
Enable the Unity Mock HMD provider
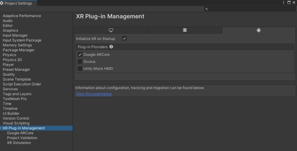pyautogui.click(x=80, y=69)
